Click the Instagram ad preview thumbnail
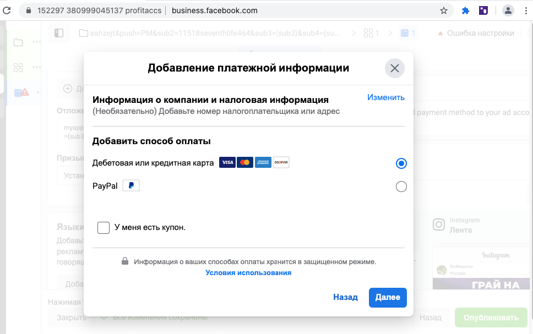 tap(481, 269)
